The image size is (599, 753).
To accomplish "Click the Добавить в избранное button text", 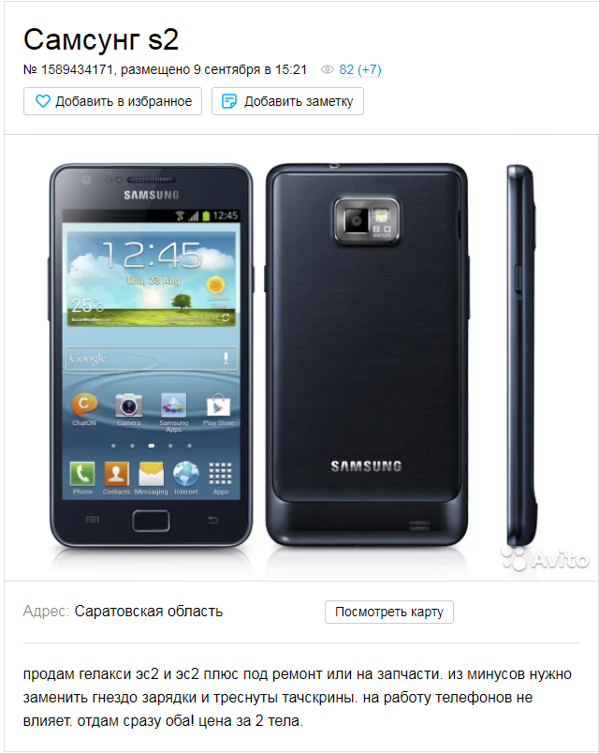I will (124, 101).
